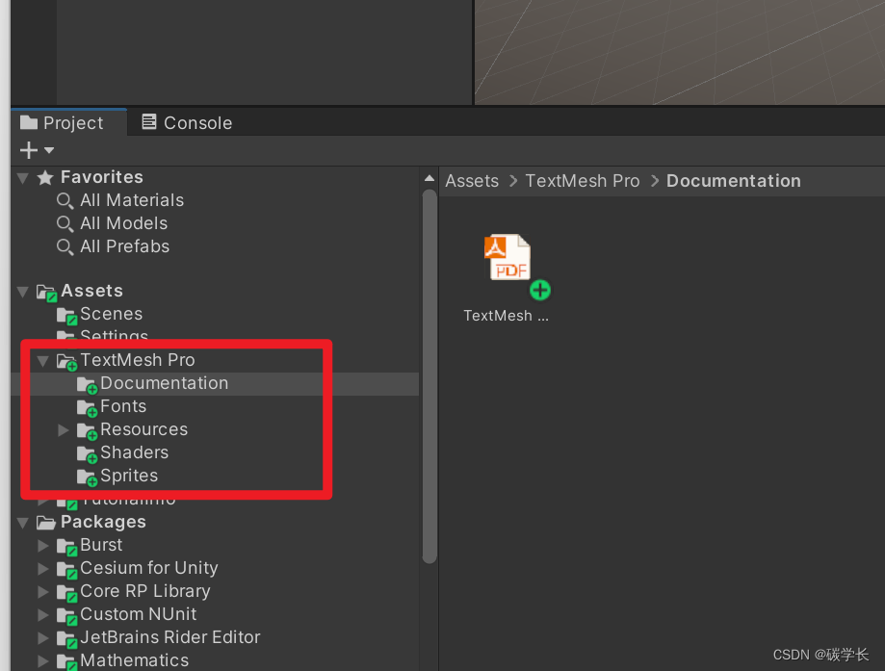The image size is (885, 671).
Task: Click the Packages folder icon
Action: (45, 523)
